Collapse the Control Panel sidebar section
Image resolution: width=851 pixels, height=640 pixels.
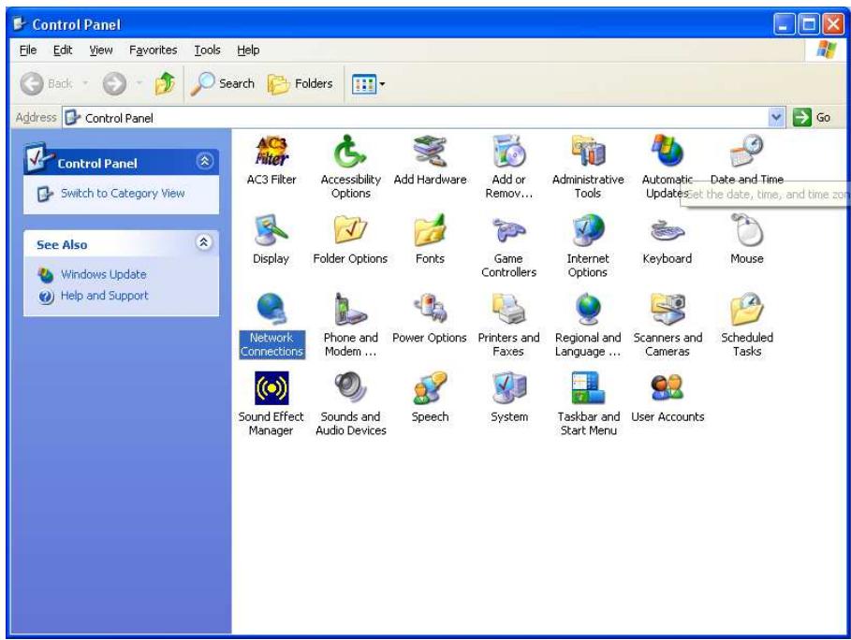click(x=205, y=161)
